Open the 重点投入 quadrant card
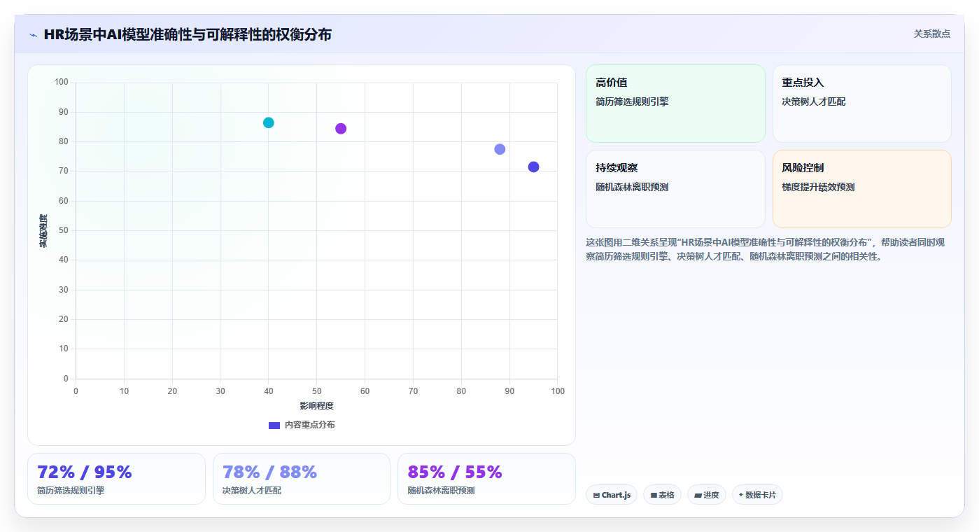 tap(861, 104)
